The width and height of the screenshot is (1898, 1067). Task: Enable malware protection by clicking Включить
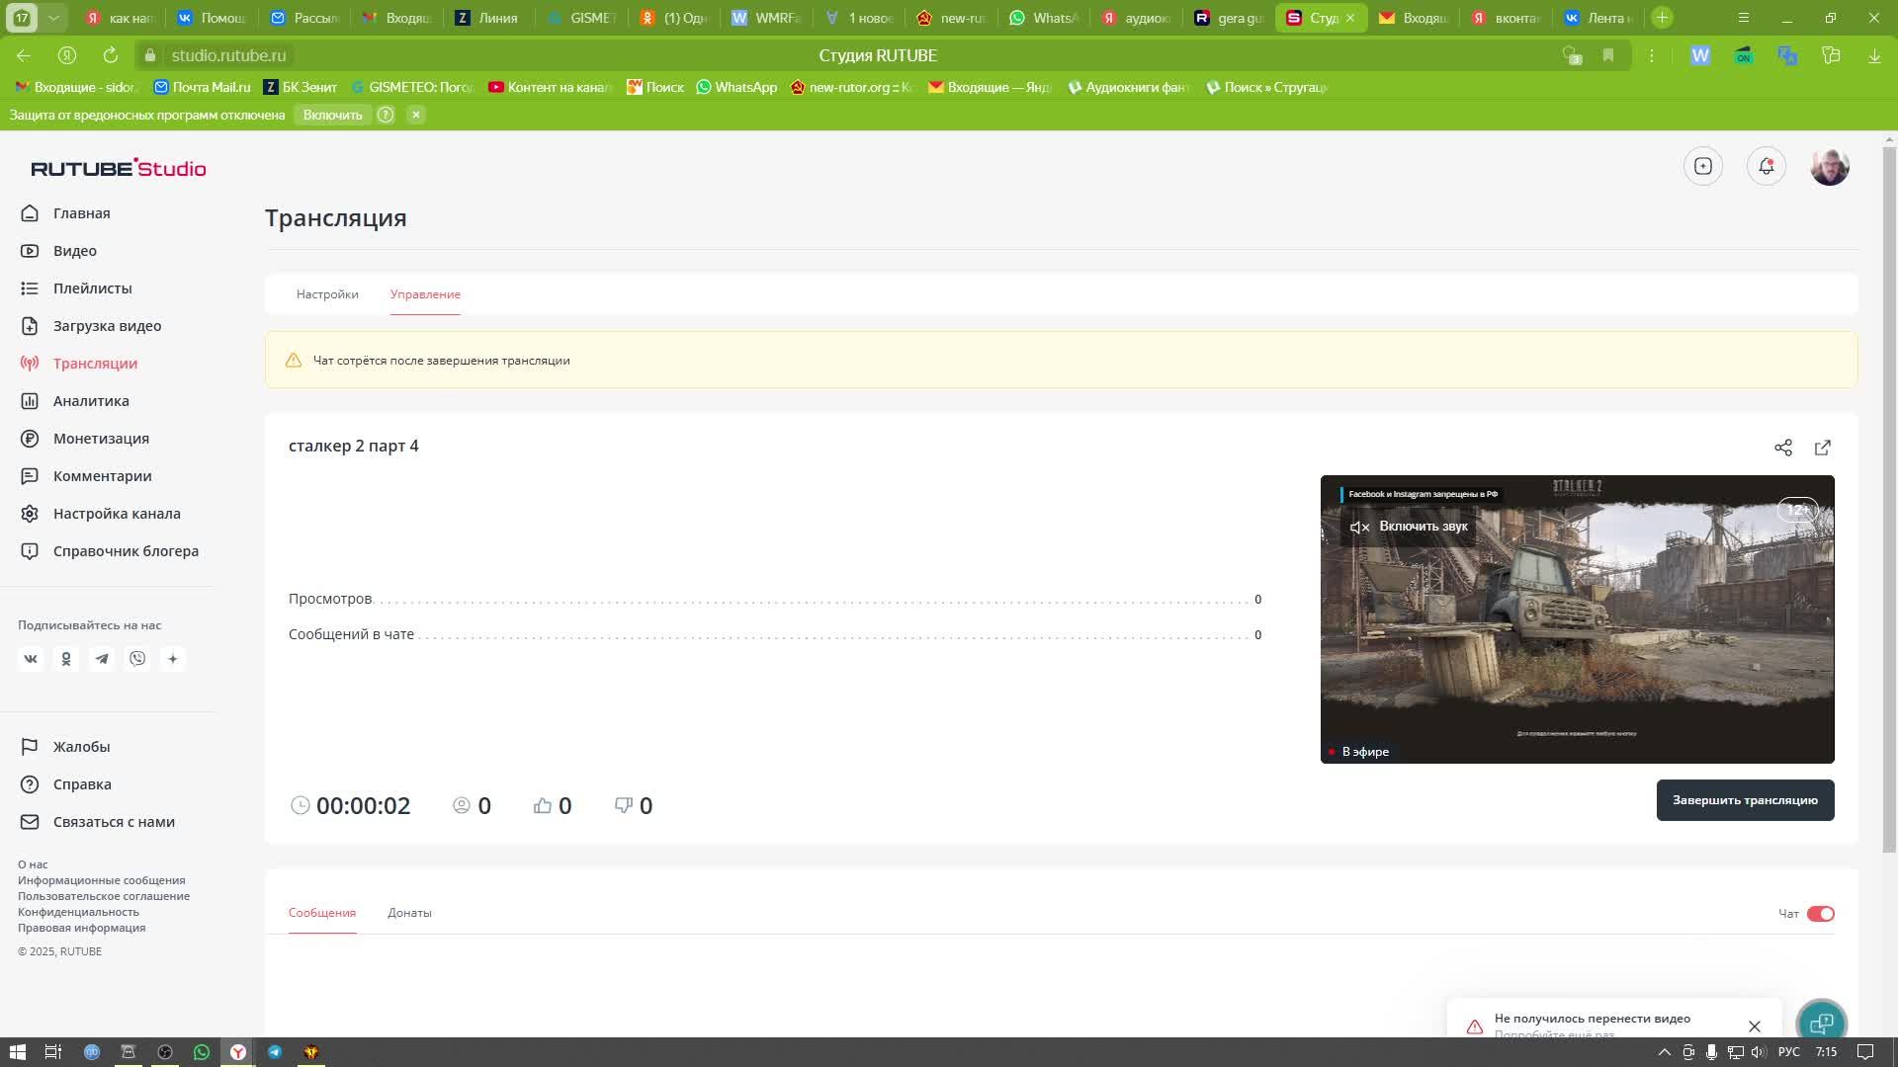pos(331,115)
